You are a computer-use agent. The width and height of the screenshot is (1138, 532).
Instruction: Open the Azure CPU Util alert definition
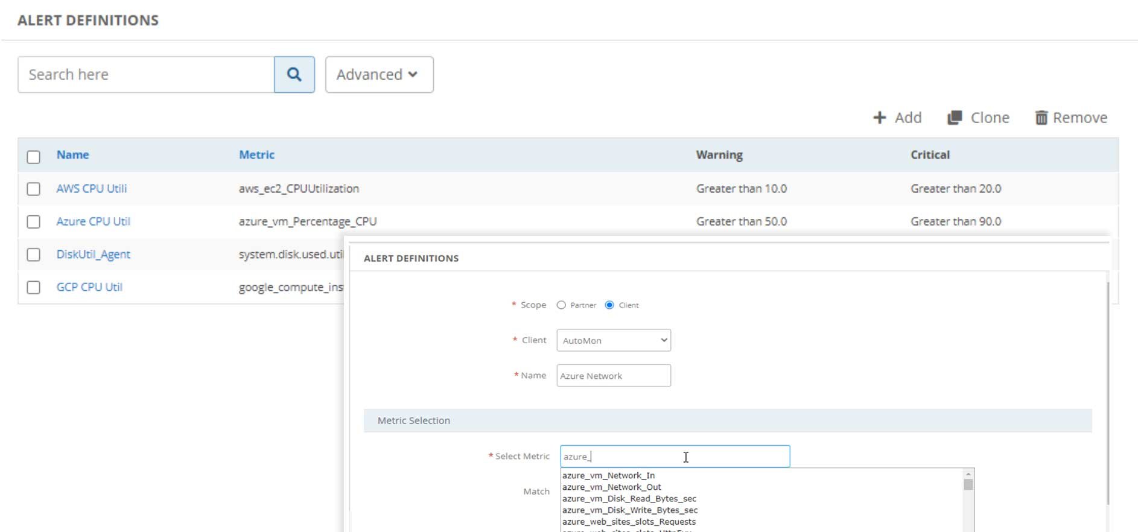(94, 221)
